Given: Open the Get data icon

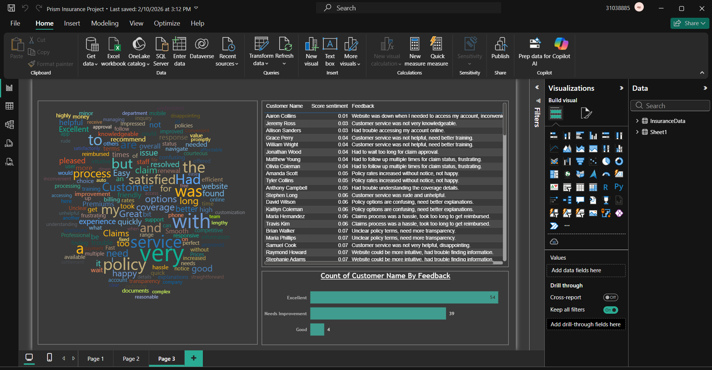Looking at the screenshot, I should coord(91,45).
